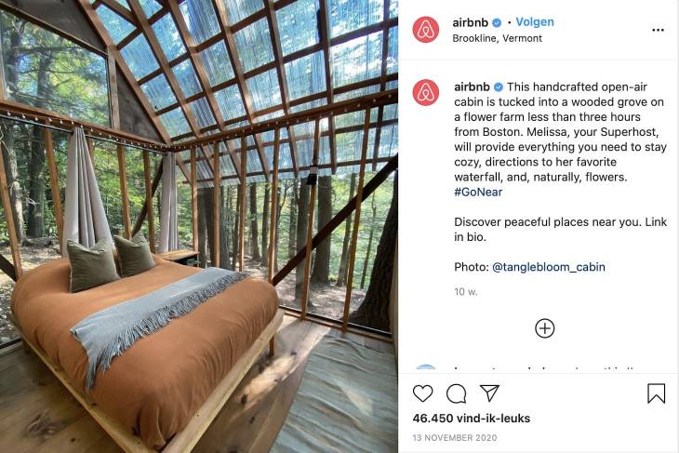Open comments via speech bubble icon

tap(456, 393)
